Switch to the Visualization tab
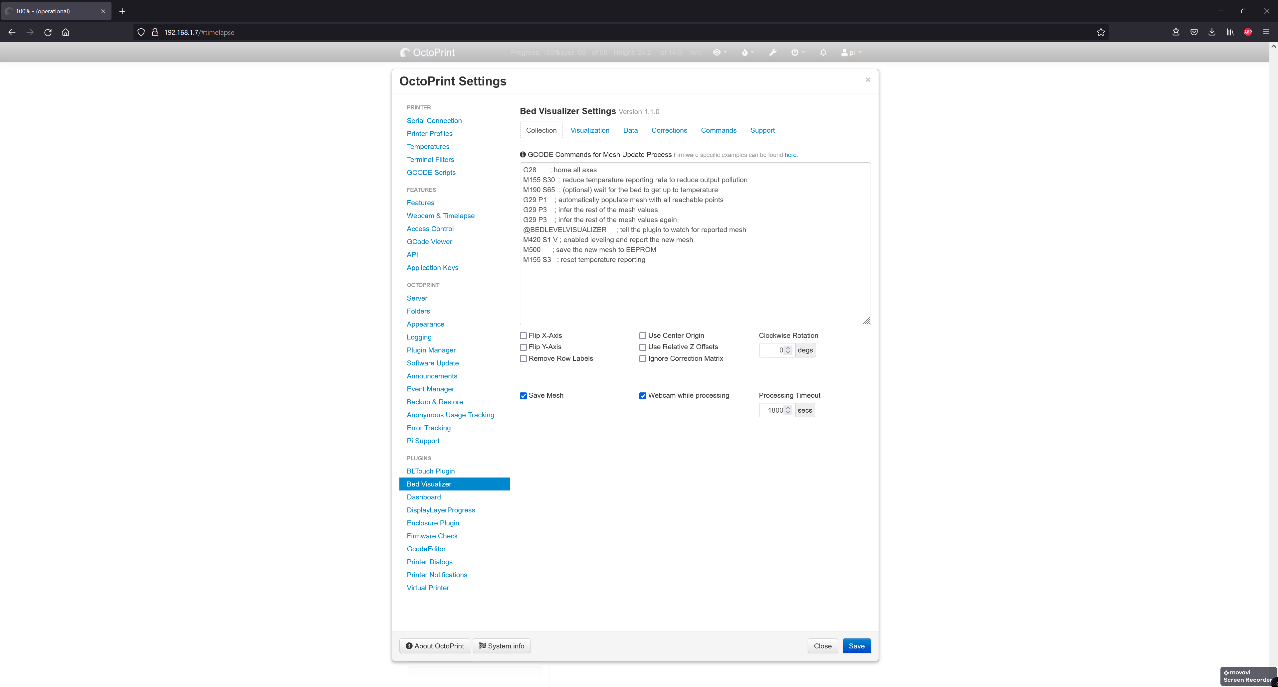Viewport: 1278px width, 687px height. (x=590, y=130)
